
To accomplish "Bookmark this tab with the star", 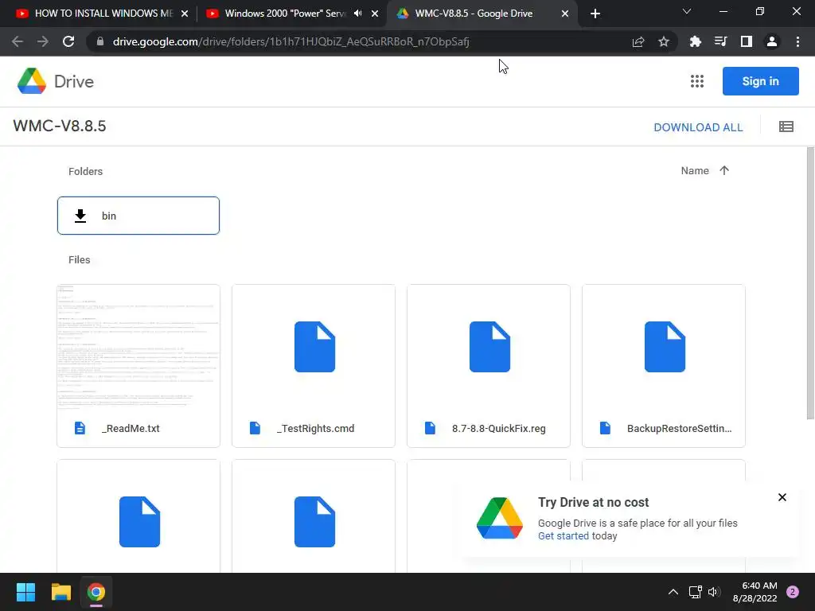I will pyautogui.click(x=664, y=41).
